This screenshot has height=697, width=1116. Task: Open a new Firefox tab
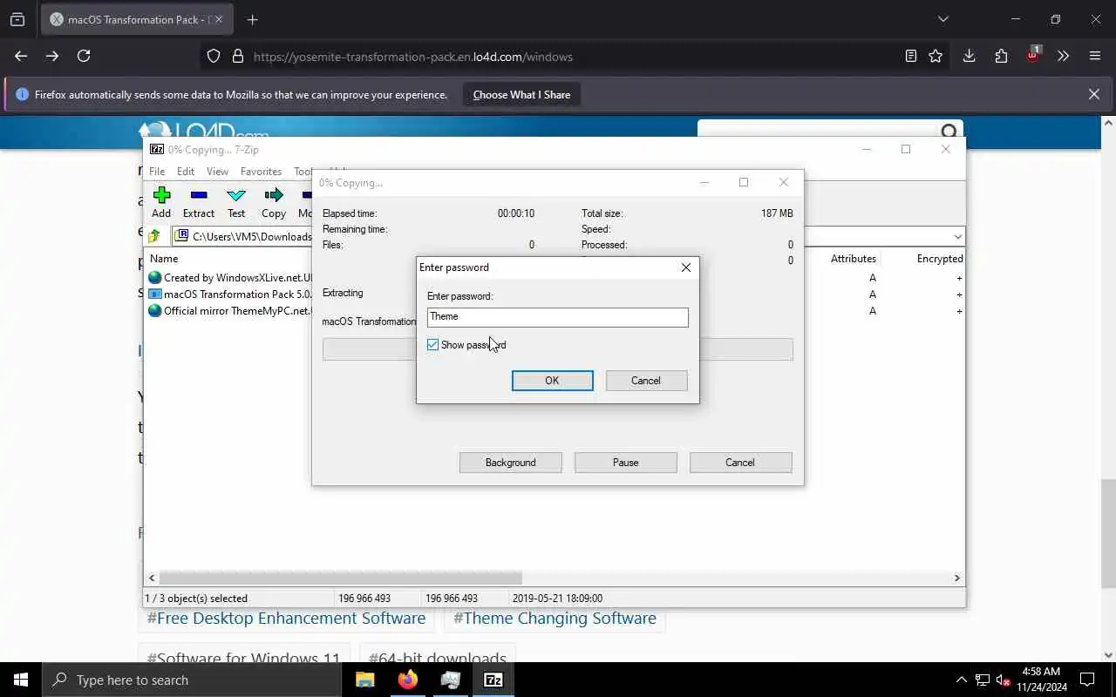click(x=253, y=19)
